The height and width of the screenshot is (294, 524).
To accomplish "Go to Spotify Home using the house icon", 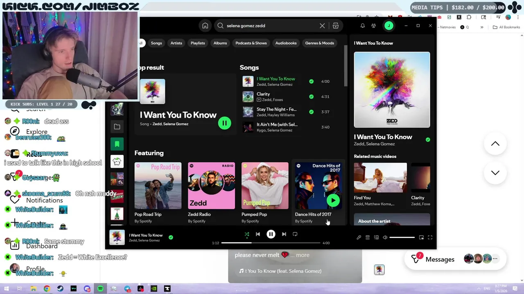I will 205,26.
